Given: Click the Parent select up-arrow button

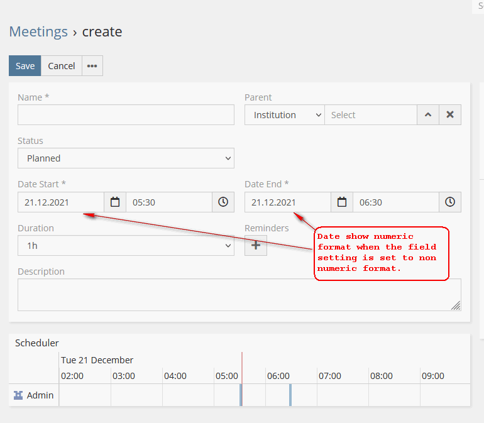Looking at the screenshot, I should tap(428, 115).
